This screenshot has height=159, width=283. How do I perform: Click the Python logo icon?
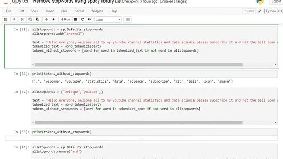point(260,2)
